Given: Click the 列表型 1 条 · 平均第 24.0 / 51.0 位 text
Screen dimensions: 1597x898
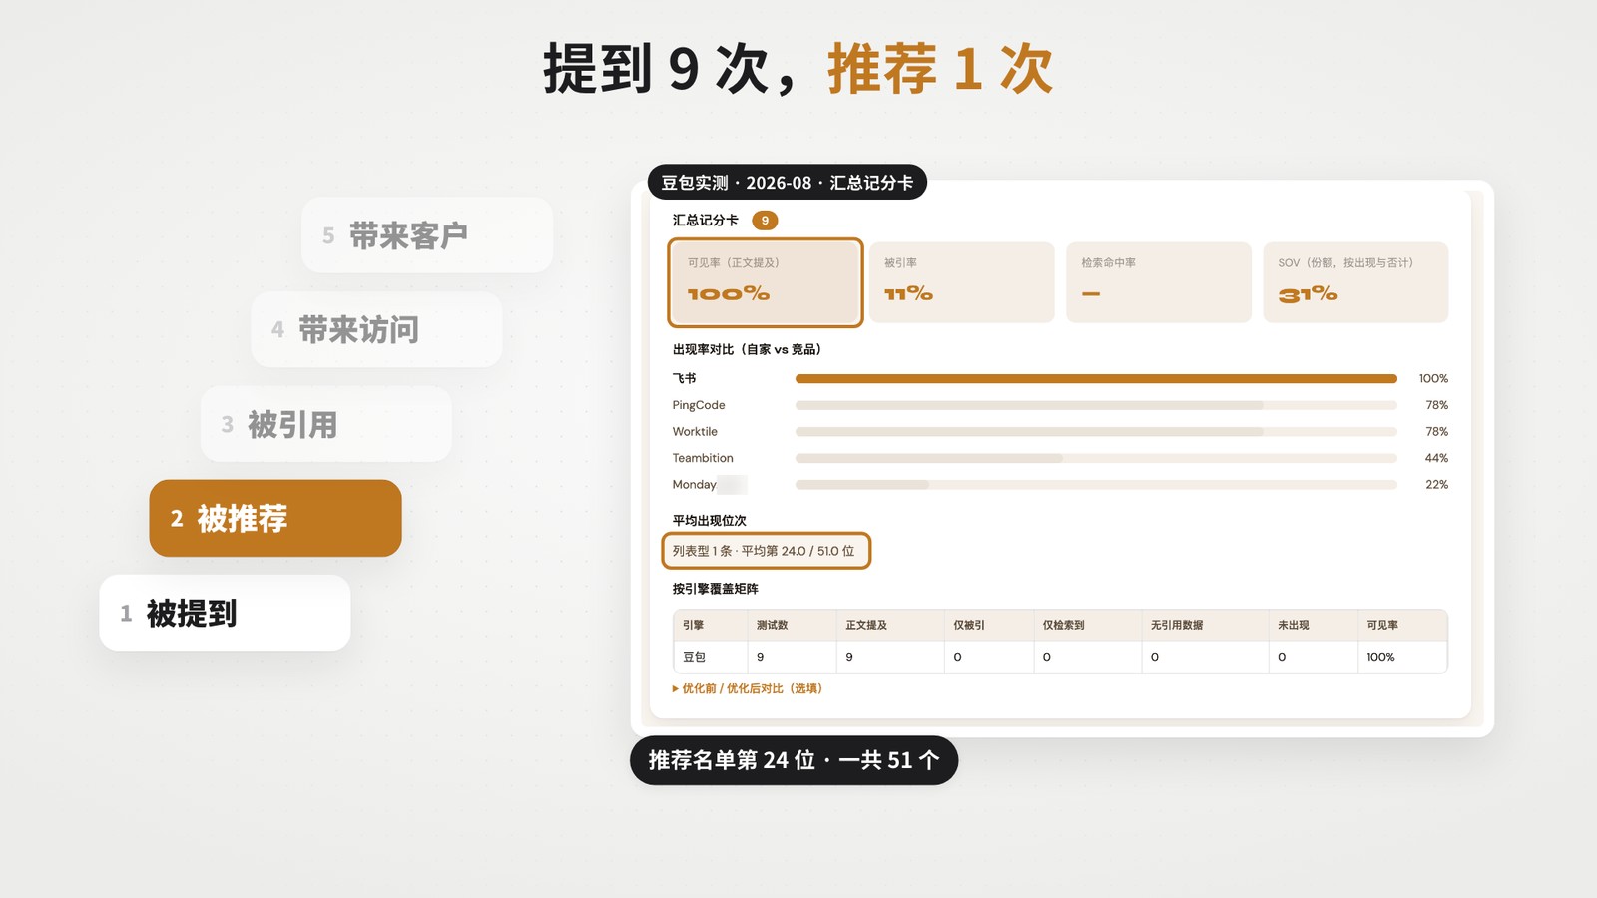Looking at the screenshot, I should (764, 551).
